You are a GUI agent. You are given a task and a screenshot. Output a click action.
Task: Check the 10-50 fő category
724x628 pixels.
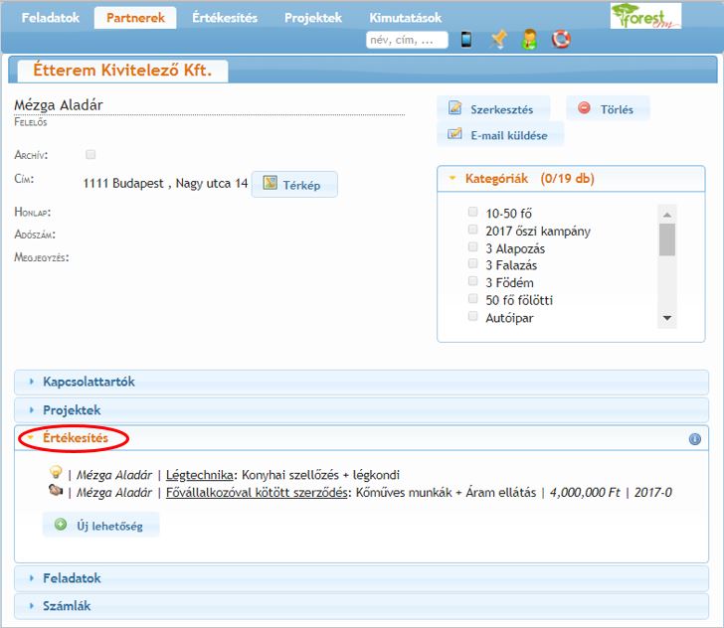[x=473, y=213]
